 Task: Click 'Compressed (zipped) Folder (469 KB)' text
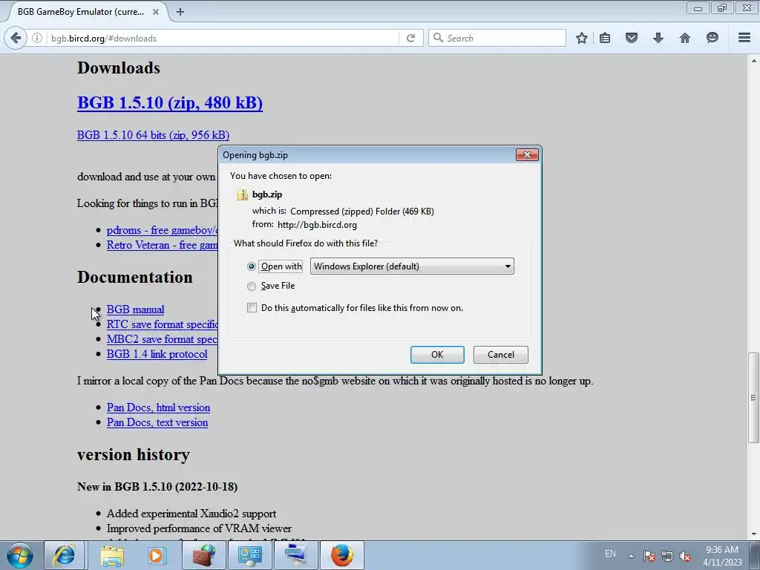click(x=362, y=212)
